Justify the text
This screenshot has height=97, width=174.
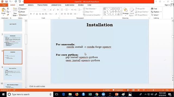[x=71, y=14]
